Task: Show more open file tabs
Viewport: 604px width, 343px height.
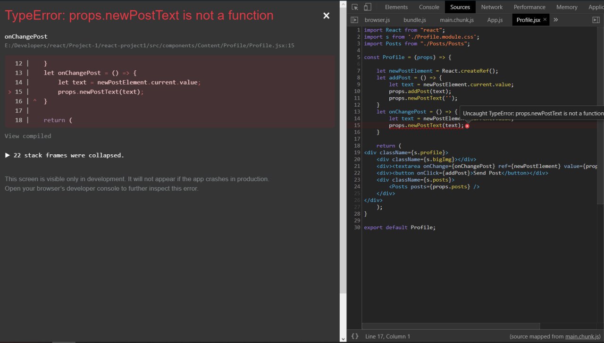Action: point(556,20)
